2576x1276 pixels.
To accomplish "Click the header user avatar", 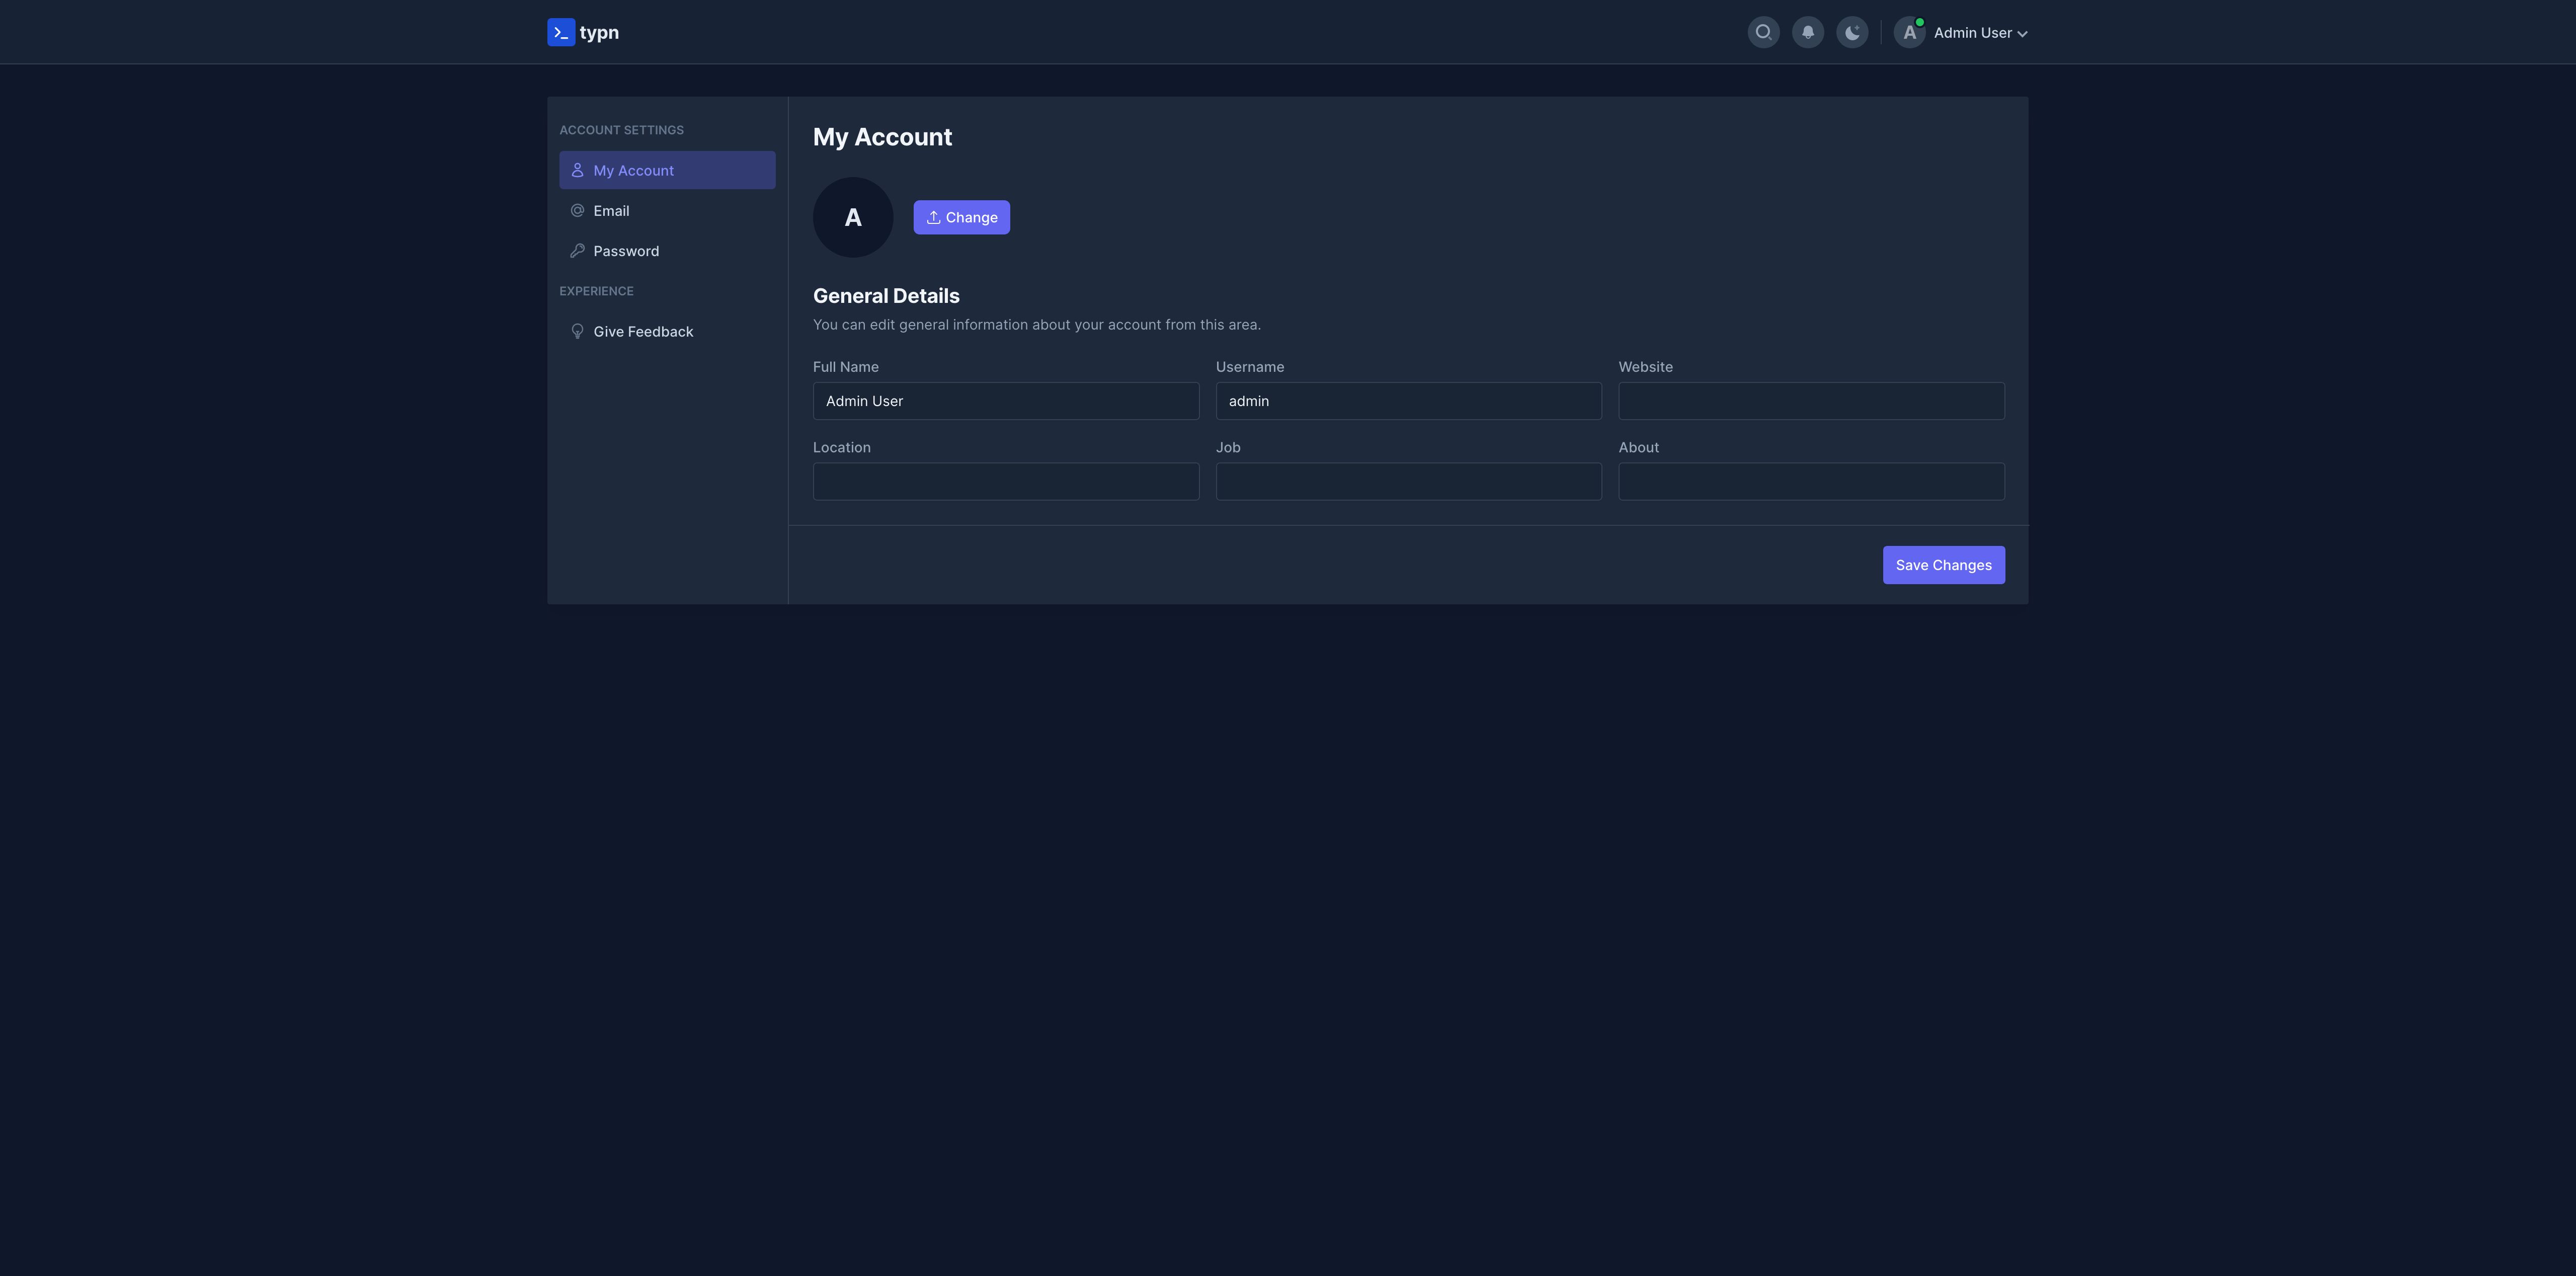I will 1909,32.
